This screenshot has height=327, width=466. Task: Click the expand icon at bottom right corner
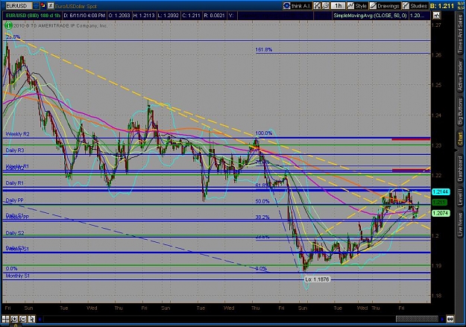[450, 320]
